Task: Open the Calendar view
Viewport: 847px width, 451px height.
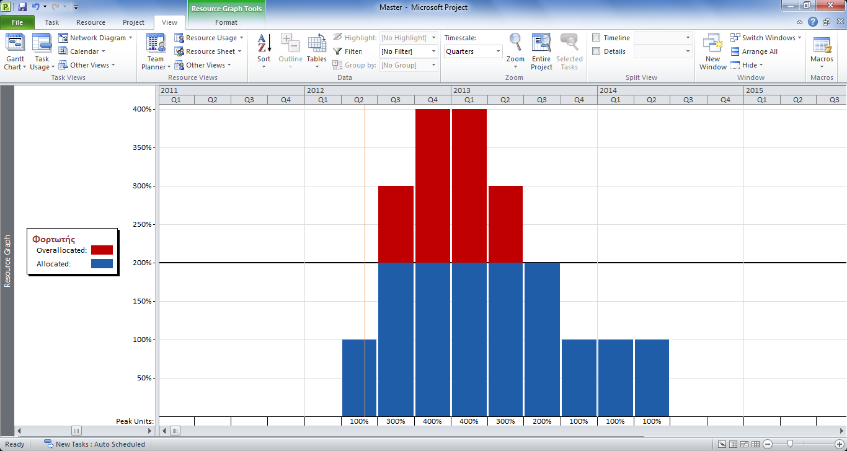Action: coord(82,51)
